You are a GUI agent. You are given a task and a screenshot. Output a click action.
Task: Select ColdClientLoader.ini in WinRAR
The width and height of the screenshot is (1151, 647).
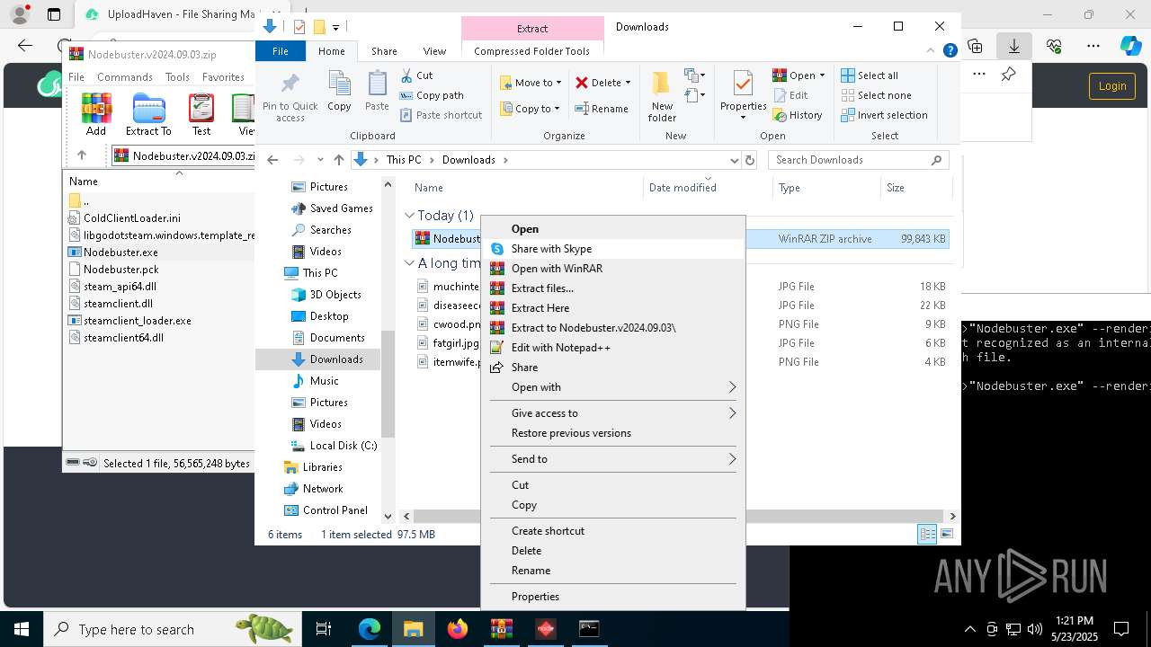point(132,218)
